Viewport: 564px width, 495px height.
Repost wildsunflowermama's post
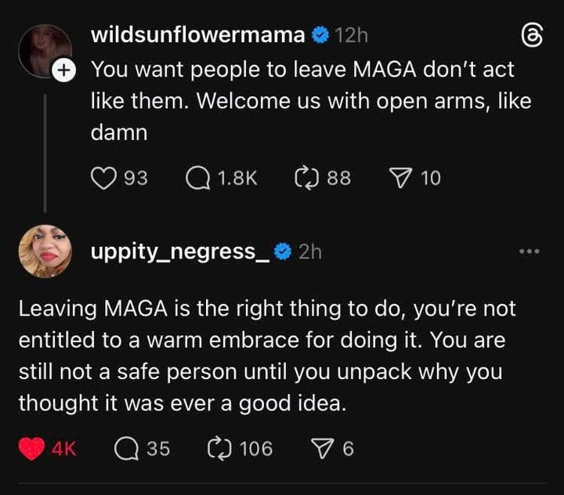click(x=304, y=179)
